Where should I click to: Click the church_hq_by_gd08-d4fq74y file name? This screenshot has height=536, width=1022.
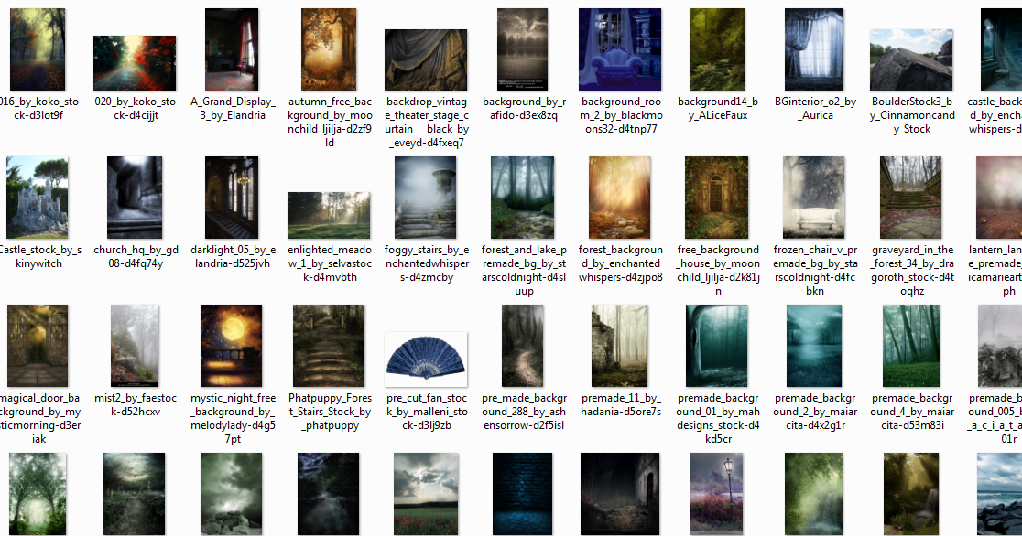tap(136, 257)
